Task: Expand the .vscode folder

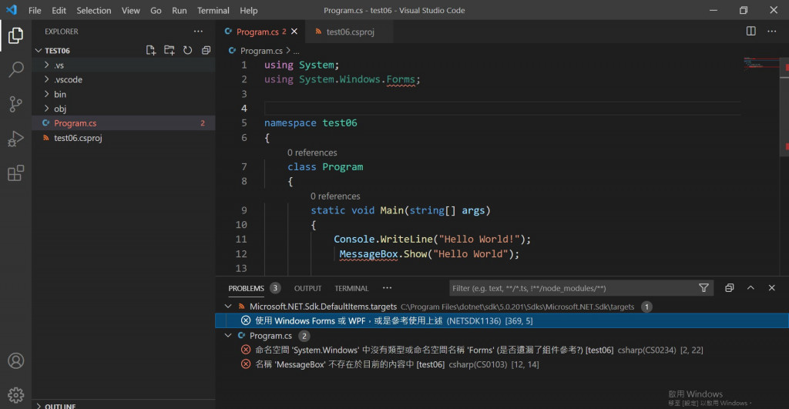Action: pos(68,79)
